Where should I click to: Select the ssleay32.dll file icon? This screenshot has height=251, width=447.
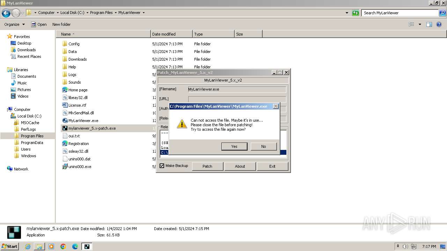(x=65, y=151)
